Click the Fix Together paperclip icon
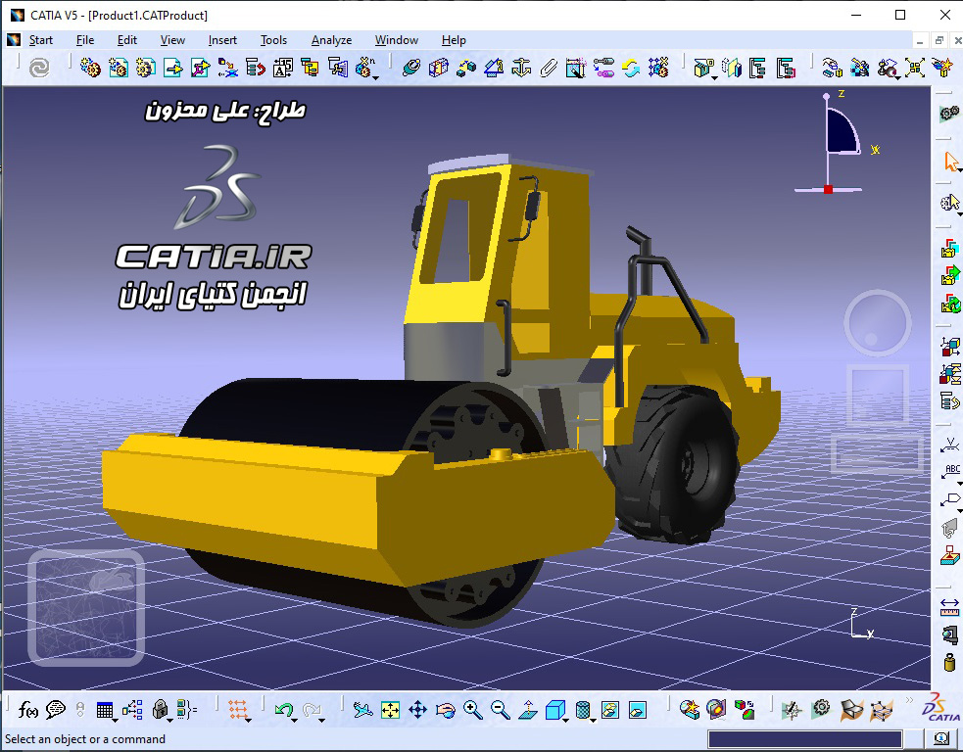Image resolution: width=963 pixels, height=752 pixels. pyautogui.click(x=549, y=68)
